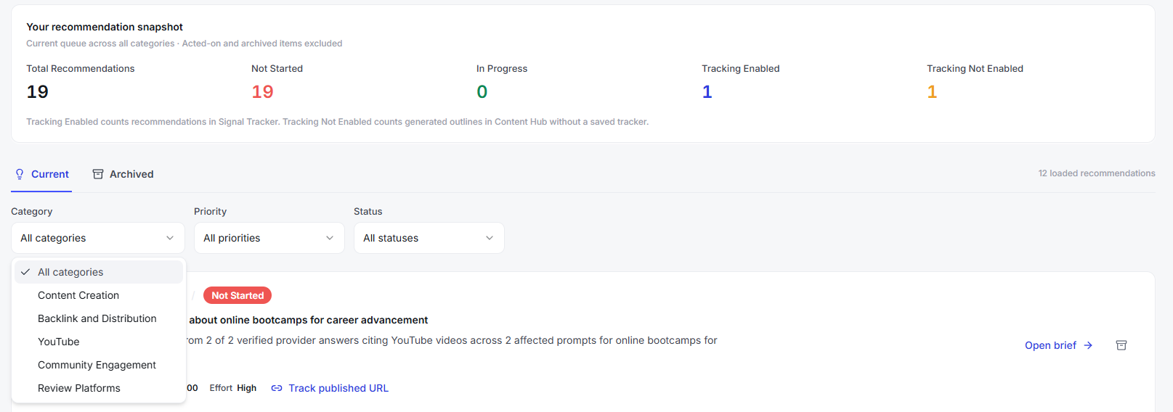Viewport: 1173px width, 412px height.
Task: Click the chevron in the Priority dropdown
Action: tap(330, 238)
